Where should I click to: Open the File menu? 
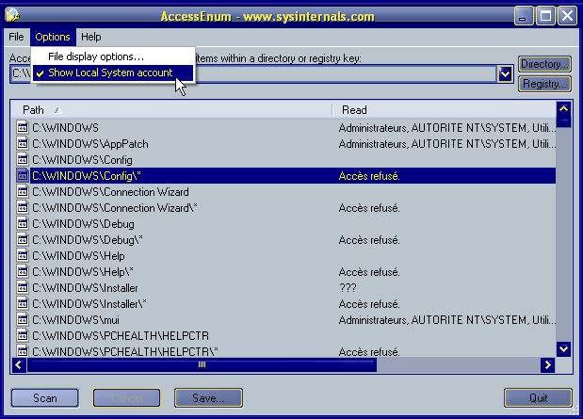pos(16,37)
